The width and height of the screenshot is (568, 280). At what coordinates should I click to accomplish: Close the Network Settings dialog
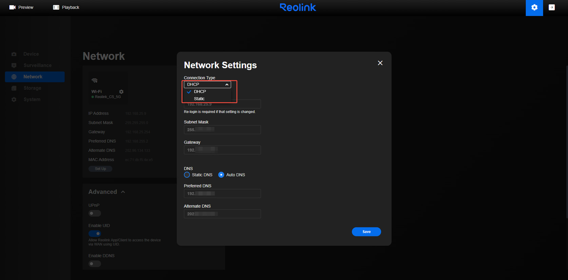coord(380,63)
